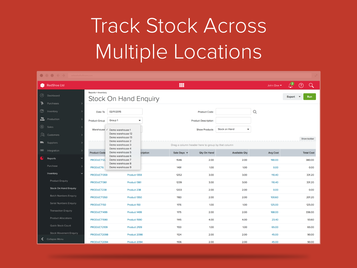Click the 336.00 total cost cell
Screen dimensions: 357x268
pyautogui.click(x=310, y=212)
